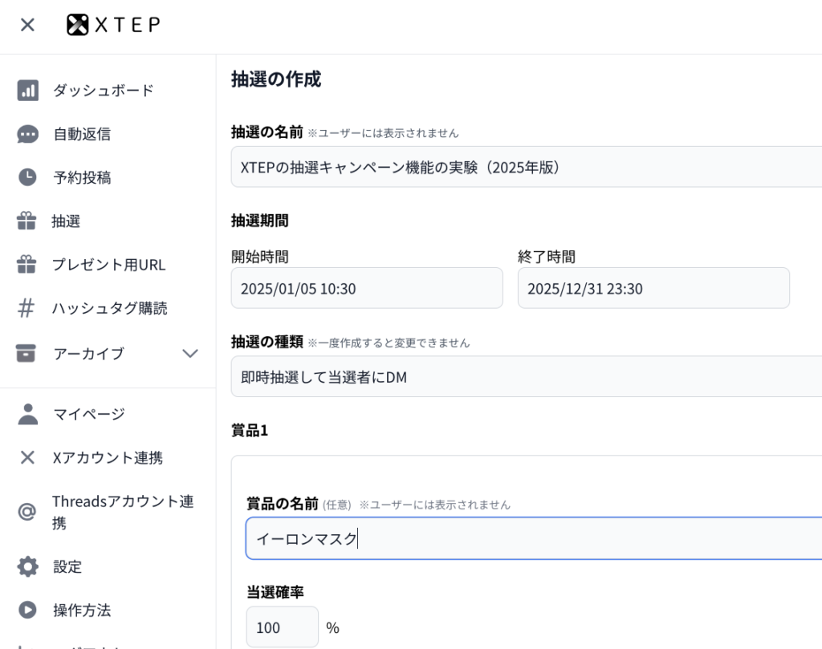The width and height of the screenshot is (822, 649).
Task: Open the Xアカウント連携 section
Action: [98, 457]
